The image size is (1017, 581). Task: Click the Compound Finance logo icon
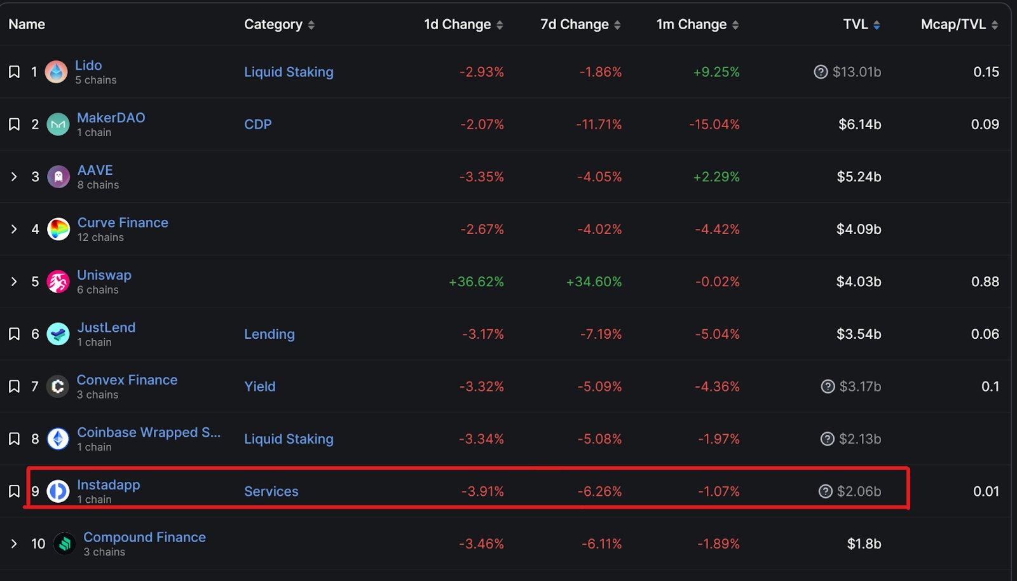(64, 544)
